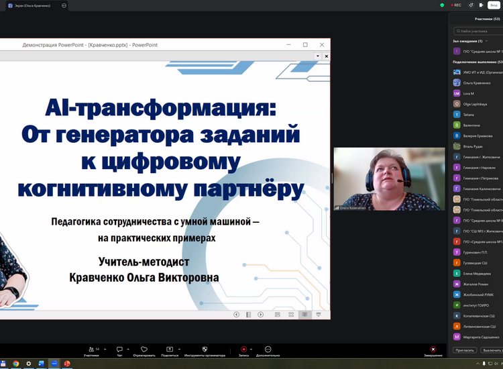Switch to reading view in PowerPoint
The height and width of the screenshot is (369, 503).
(305, 314)
